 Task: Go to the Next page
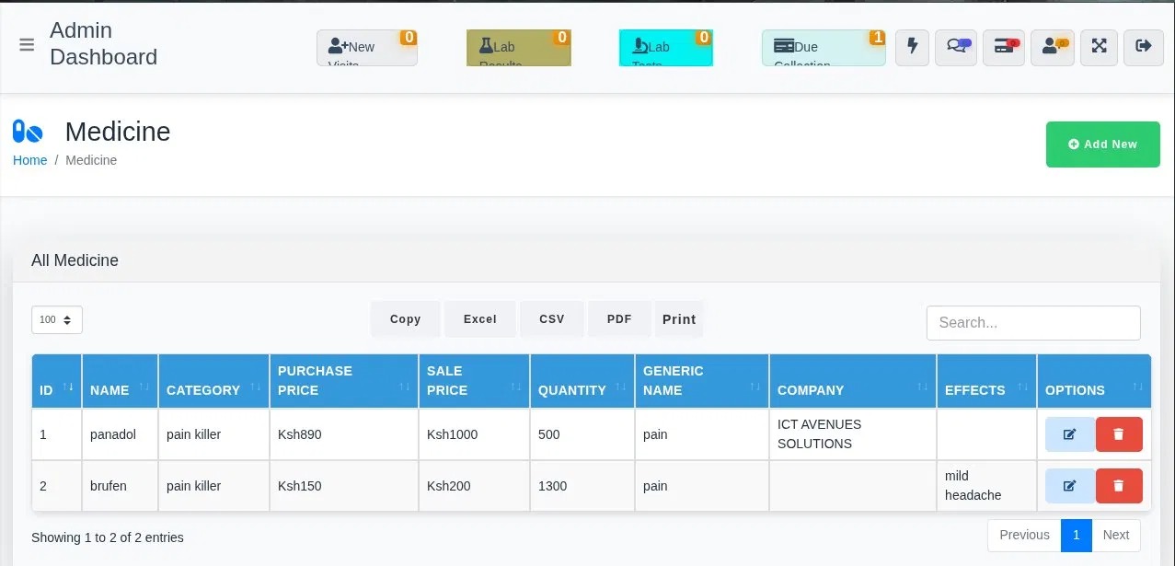(1116, 535)
